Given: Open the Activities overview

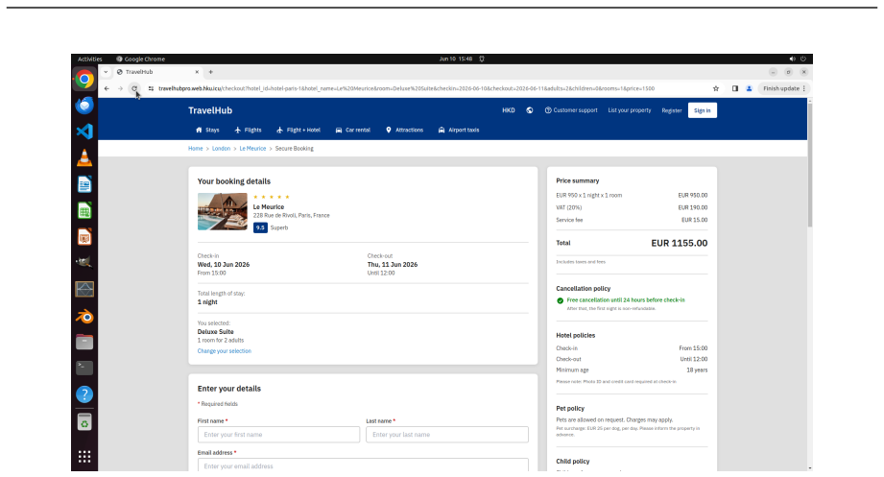Looking at the screenshot, I should (89, 59).
